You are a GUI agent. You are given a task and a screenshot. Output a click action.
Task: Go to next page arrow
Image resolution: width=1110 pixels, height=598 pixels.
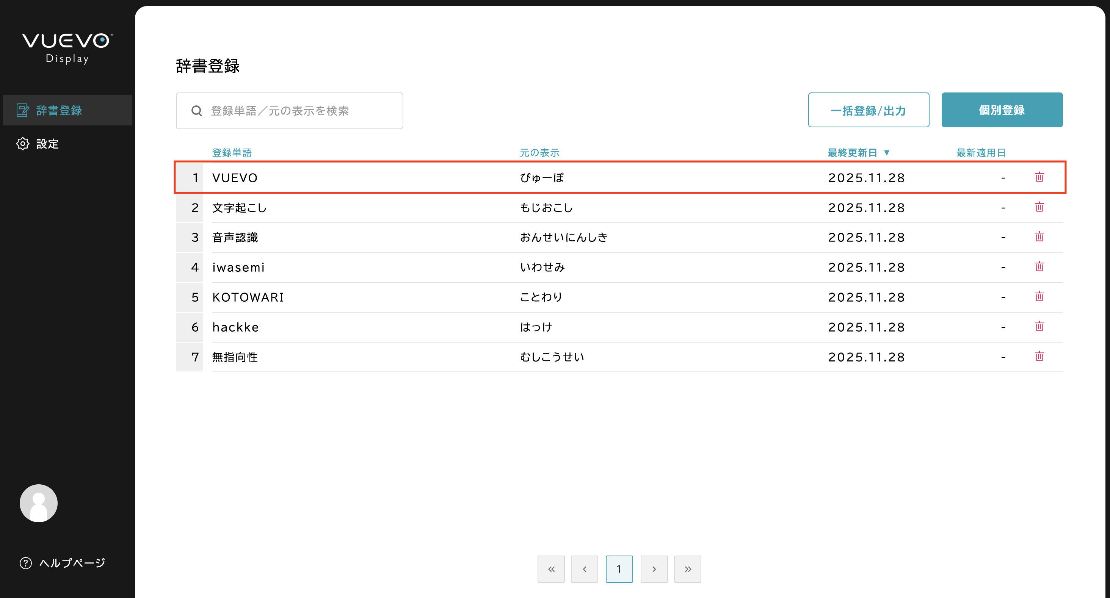[x=654, y=569]
